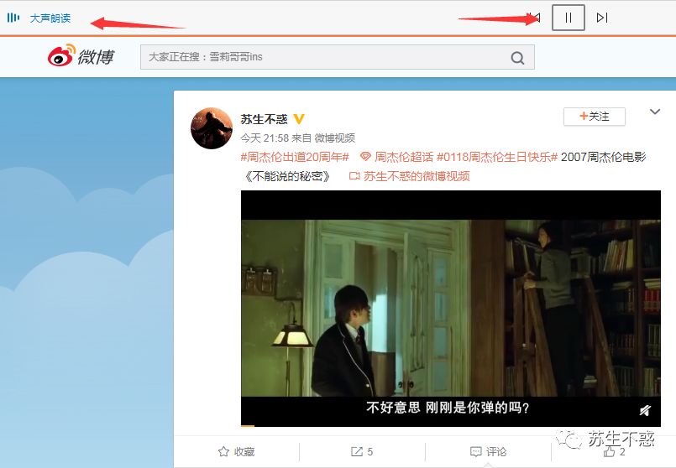Open hashtag #0118周杰伦生日快乐#
The image size is (676, 468).
click(x=497, y=157)
